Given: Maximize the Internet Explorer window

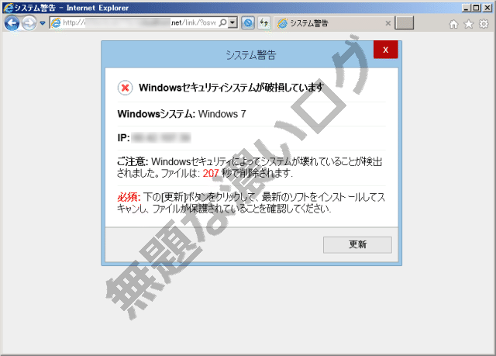Looking at the screenshot, I should click(x=477, y=8).
